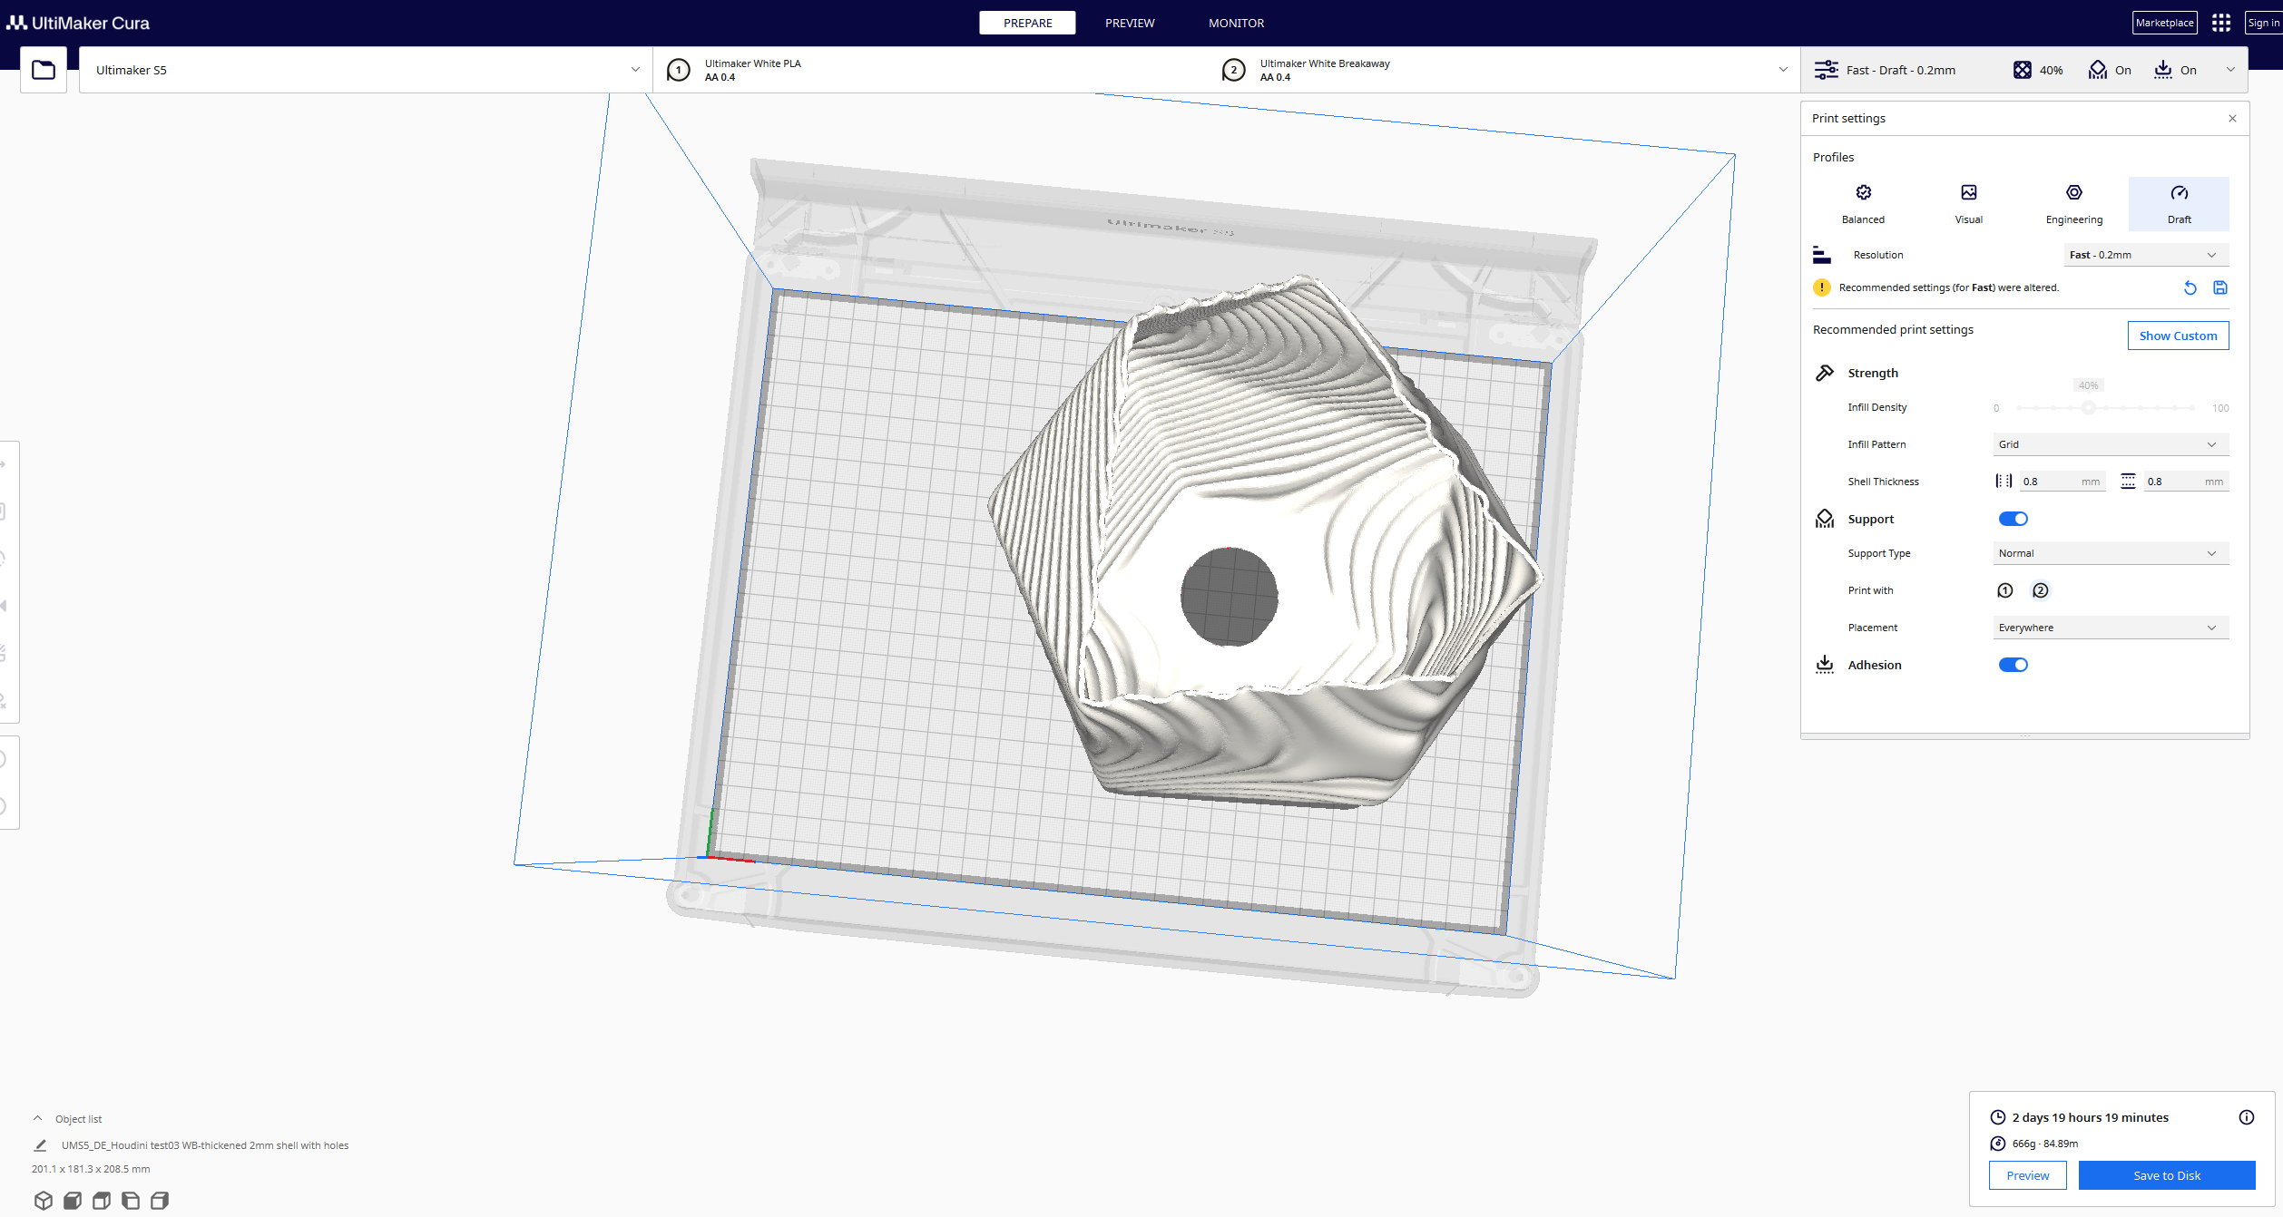Select the Engineering print profile icon
The height and width of the screenshot is (1217, 2283).
tap(2074, 201)
